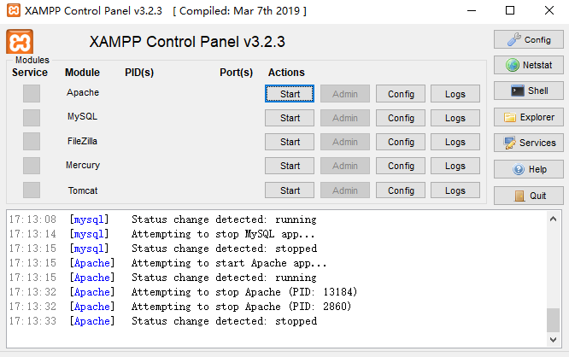Click the Mercury module name
Viewport: 569px width, 357px height.
pyautogui.click(x=83, y=165)
